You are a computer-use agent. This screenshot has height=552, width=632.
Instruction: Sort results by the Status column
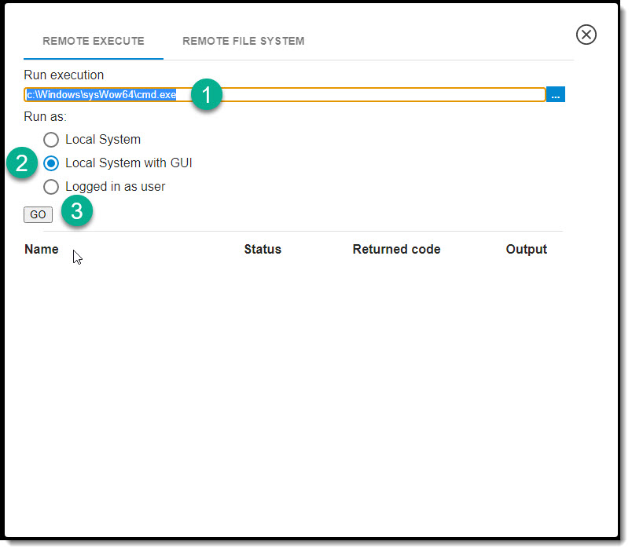[x=263, y=249]
